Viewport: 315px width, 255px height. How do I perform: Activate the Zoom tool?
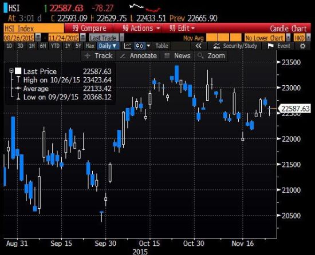[x=211, y=55]
